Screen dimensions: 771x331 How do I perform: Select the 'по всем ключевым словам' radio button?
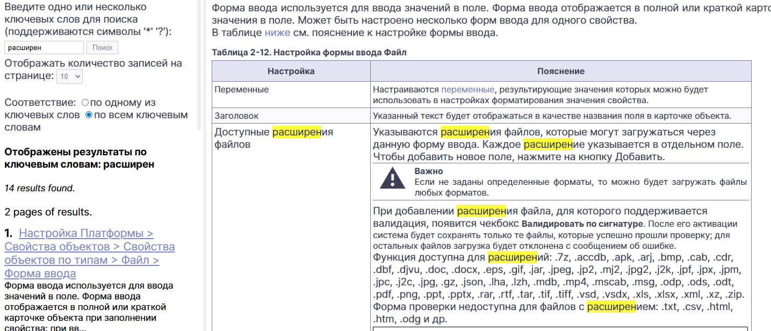tap(89, 115)
